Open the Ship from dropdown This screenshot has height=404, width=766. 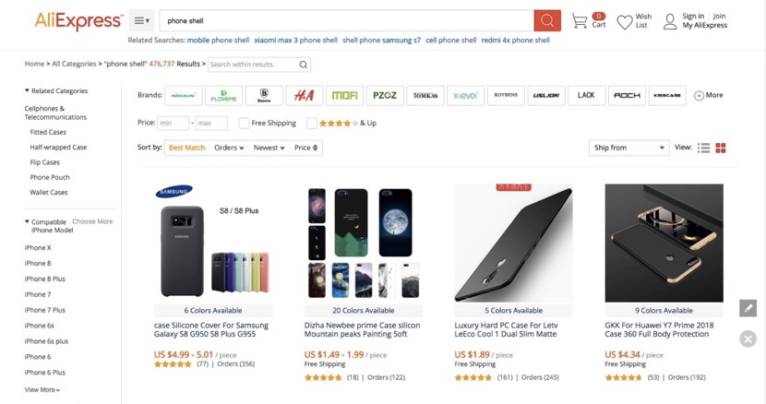[x=628, y=148]
